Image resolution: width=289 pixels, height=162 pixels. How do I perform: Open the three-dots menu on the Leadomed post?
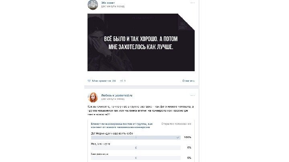click(193, 96)
